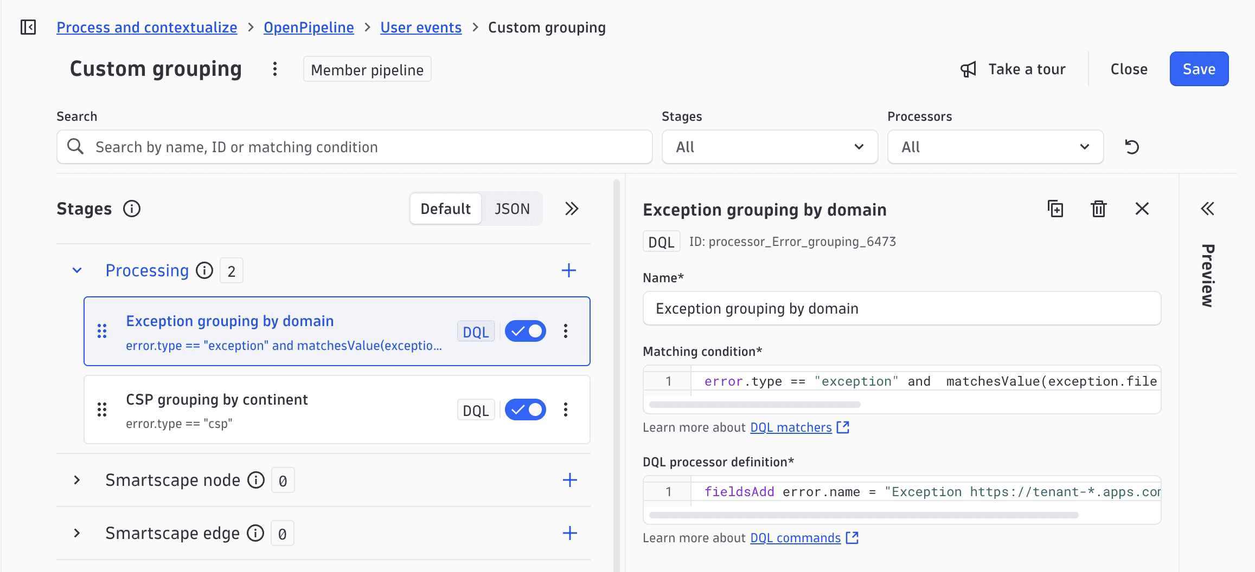
Task: Expand stages panel with double chevron
Action: (x=572, y=209)
